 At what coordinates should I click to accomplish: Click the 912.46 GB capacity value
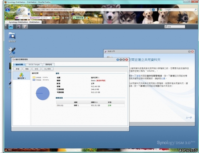[x=95, y=86]
